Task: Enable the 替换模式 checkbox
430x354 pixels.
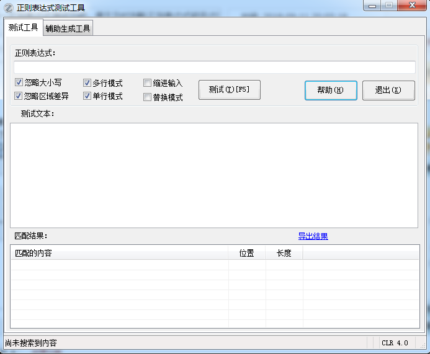Action: (x=148, y=97)
